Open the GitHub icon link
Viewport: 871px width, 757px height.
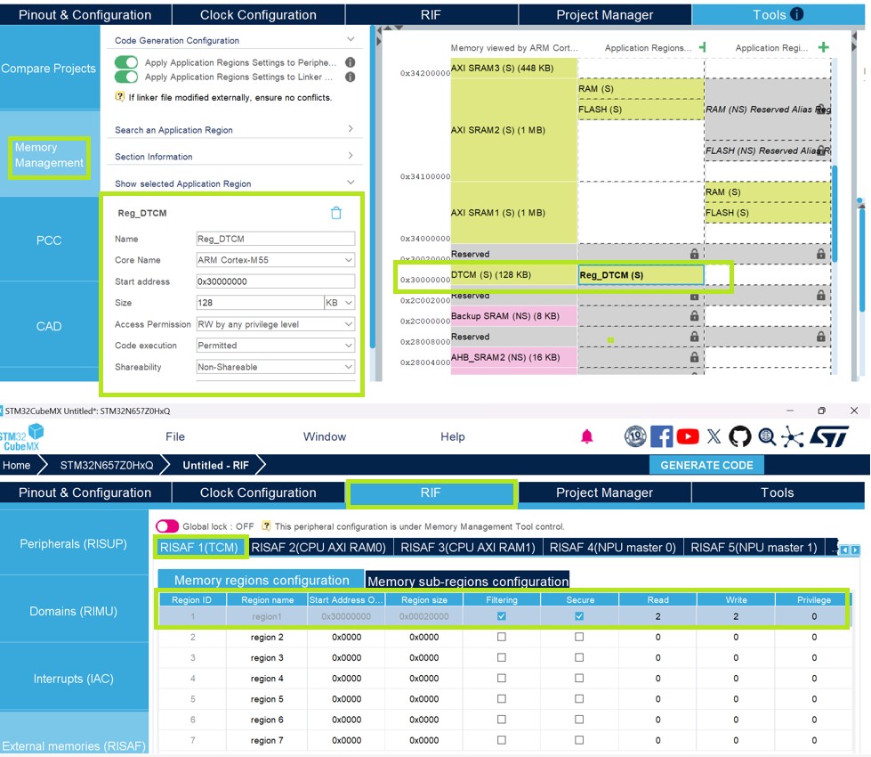[x=740, y=436]
